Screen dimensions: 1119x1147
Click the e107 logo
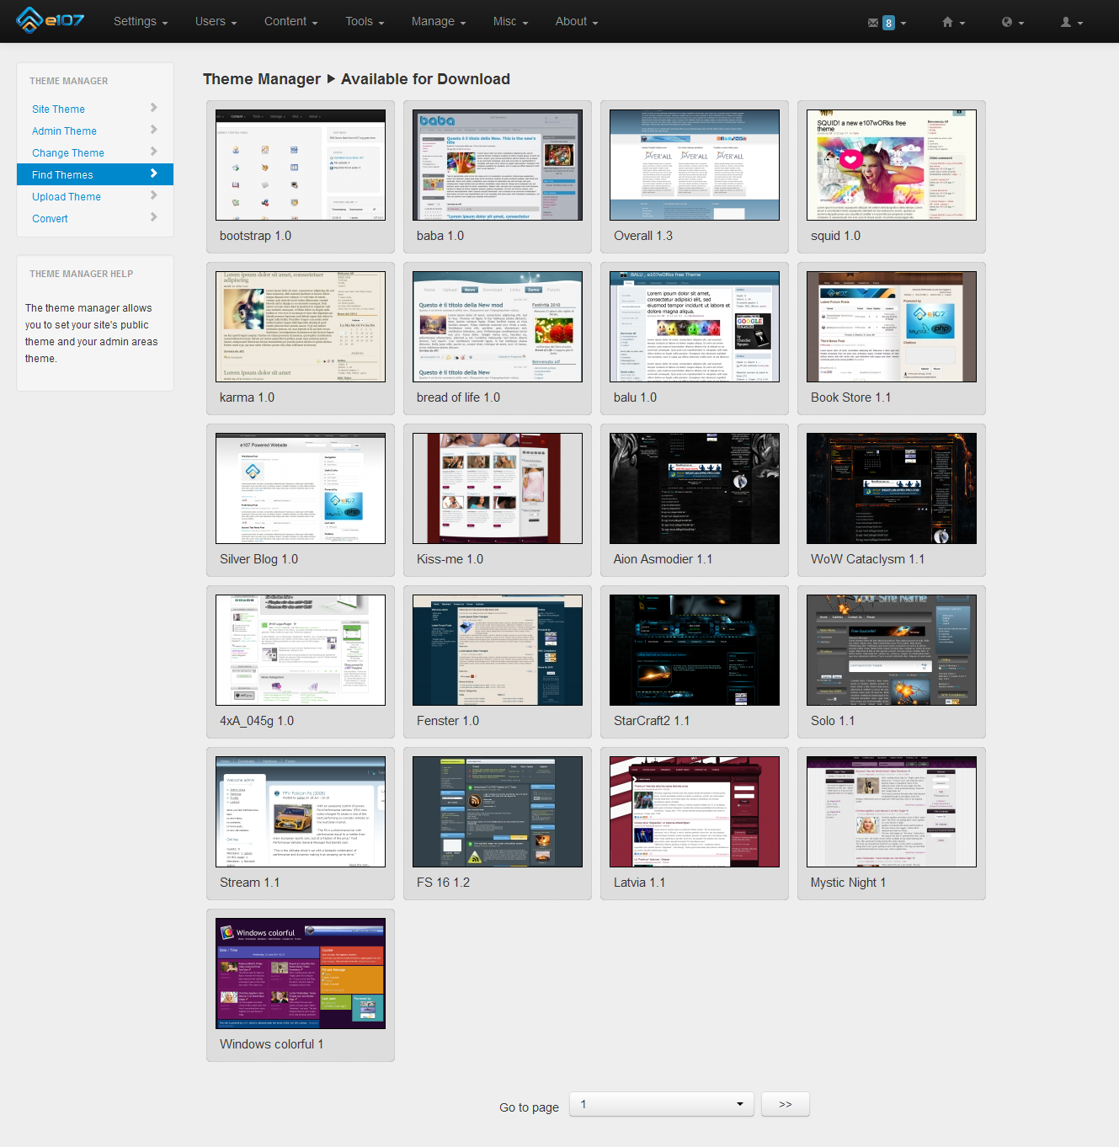(51, 19)
